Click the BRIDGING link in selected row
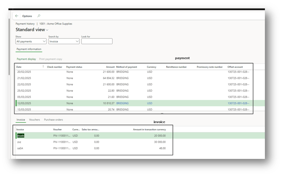The width and height of the screenshot is (282, 176). (x=122, y=103)
